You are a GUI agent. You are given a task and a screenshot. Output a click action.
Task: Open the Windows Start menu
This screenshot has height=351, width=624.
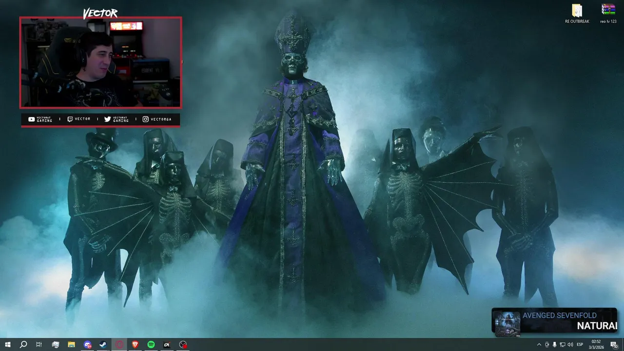click(8, 345)
